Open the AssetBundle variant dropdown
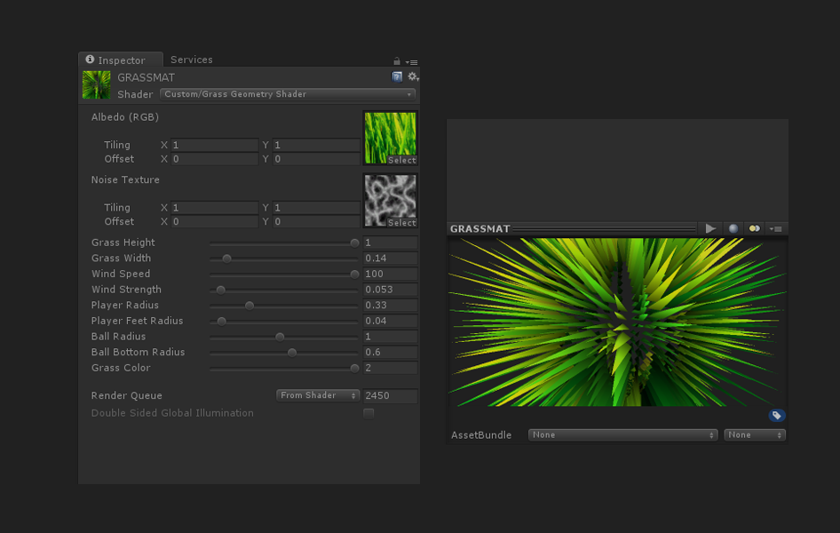 [x=755, y=435]
